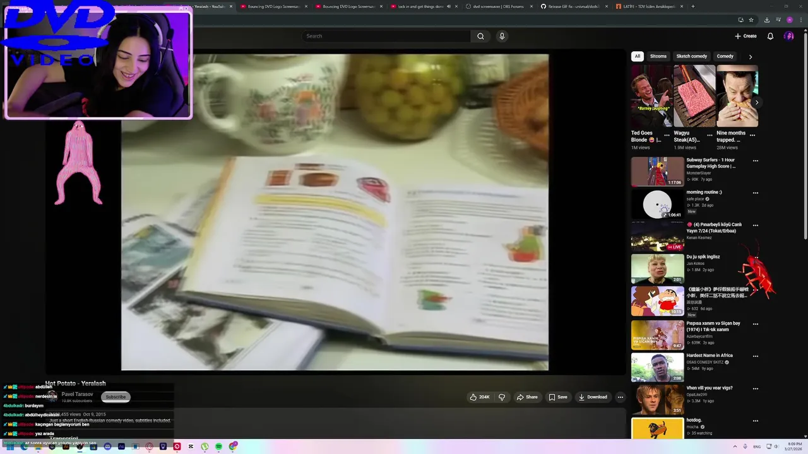Switch to Release GIF fix GitHub tab
The height and width of the screenshot is (454, 808).
click(574, 6)
